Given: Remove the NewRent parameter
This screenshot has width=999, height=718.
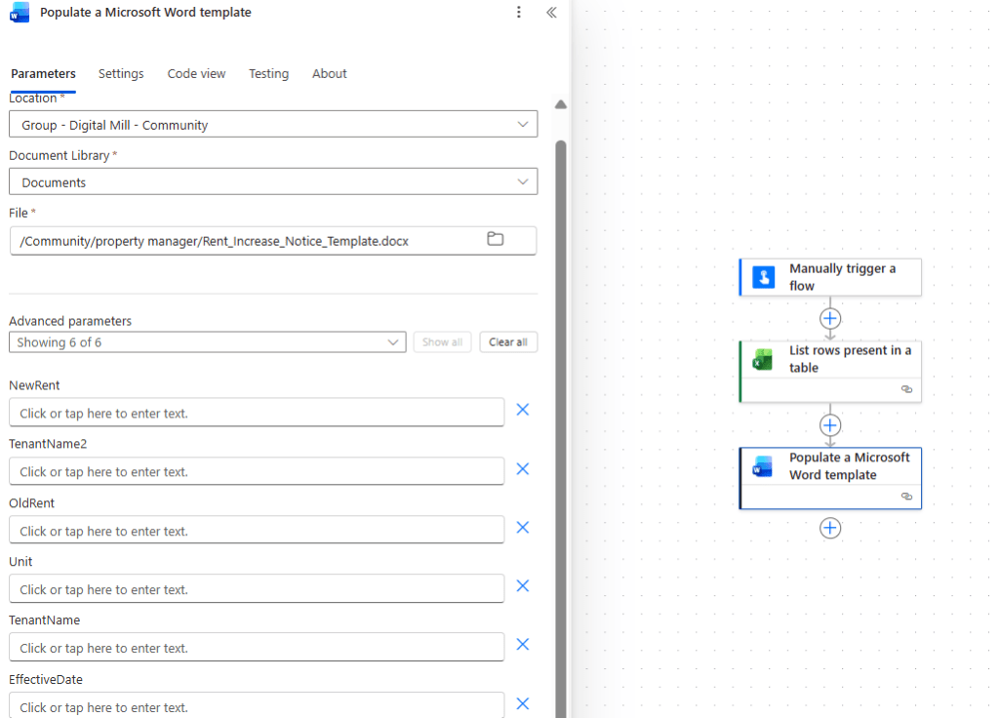Looking at the screenshot, I should point(523,410).
